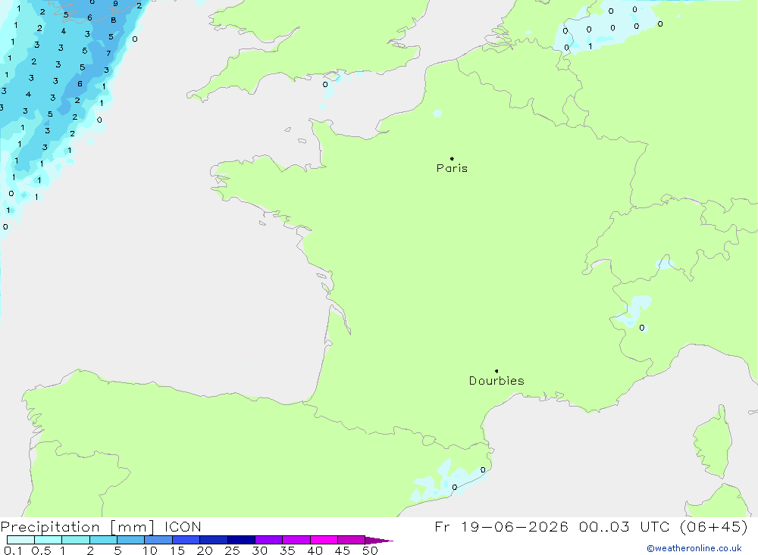Viewport: 758px width, 555px height.
Task: Select the 5 mm light blue legend swatch
Action: click(130, 540)
